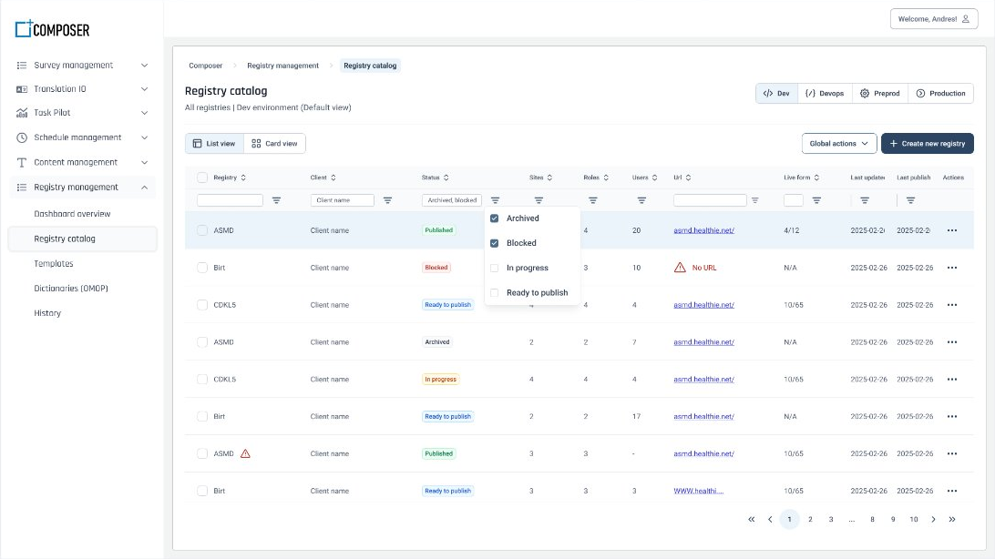Viewport: 995px width, 559px height.
Task: Open actions menu for Blocked Birt row
Action: [952, 268]
